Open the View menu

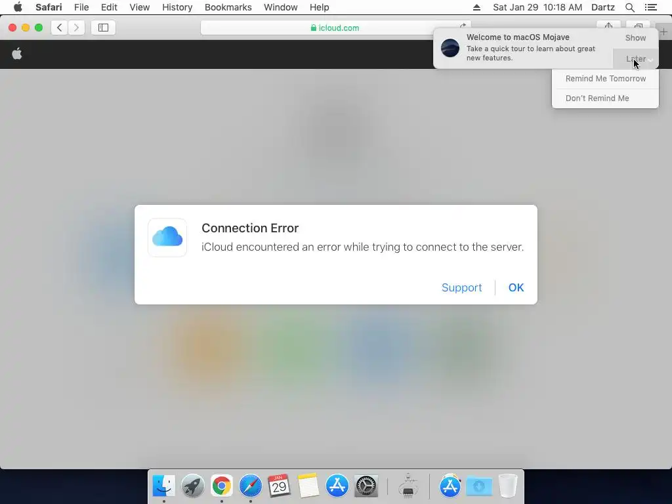(140, 7)
